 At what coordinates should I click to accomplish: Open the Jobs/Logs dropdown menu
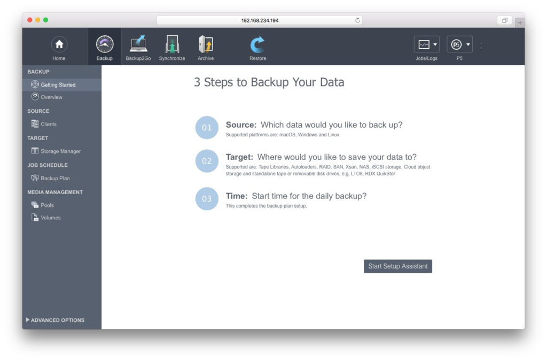tap(426, 44)
